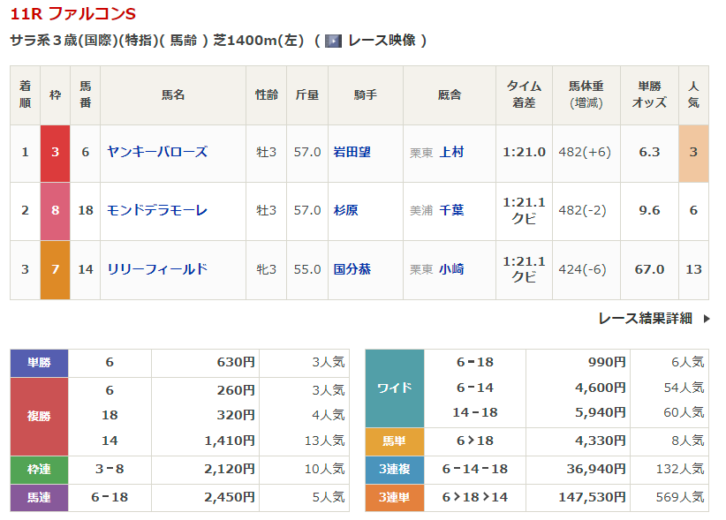Click 馬単 payout 4,330円
This screenshot has height=520, width=726.
(601, 441)
